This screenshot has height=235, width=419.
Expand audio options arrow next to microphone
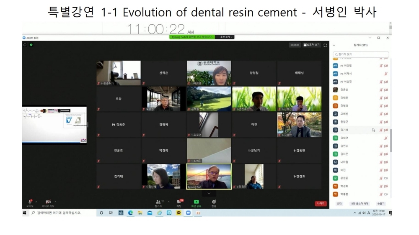(36, 202)
